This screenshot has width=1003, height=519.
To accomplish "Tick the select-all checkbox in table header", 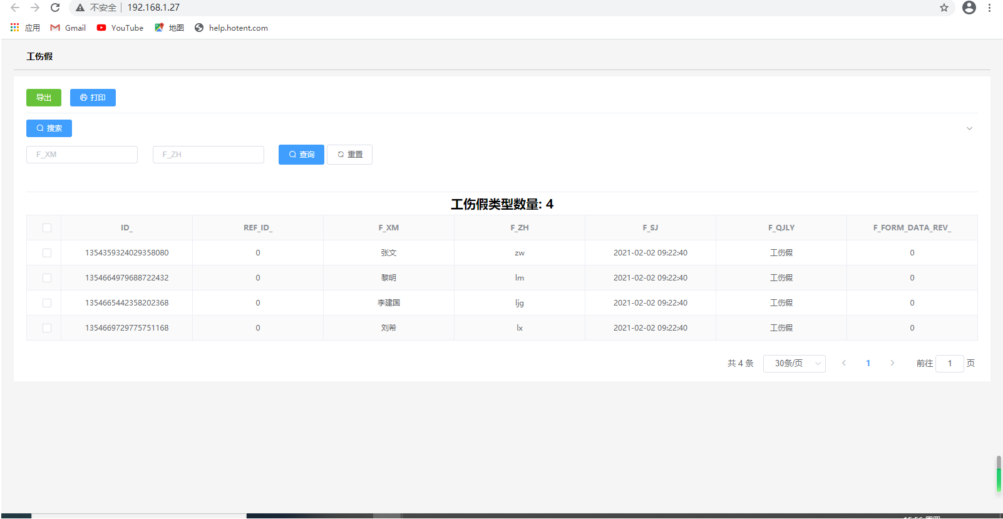I will (47, 228).
